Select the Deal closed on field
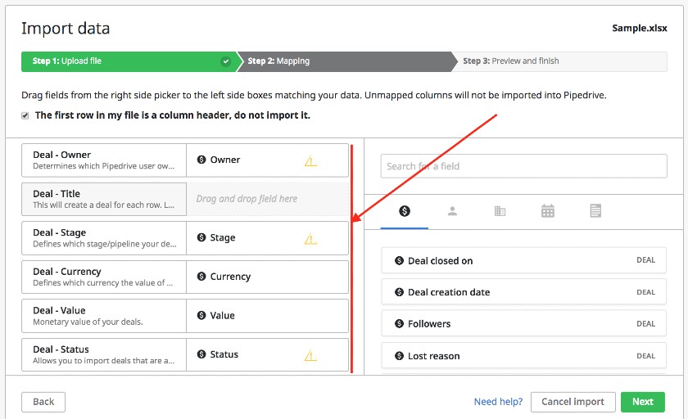The height and width of the screenshot is (419, 688). point(524,261)
